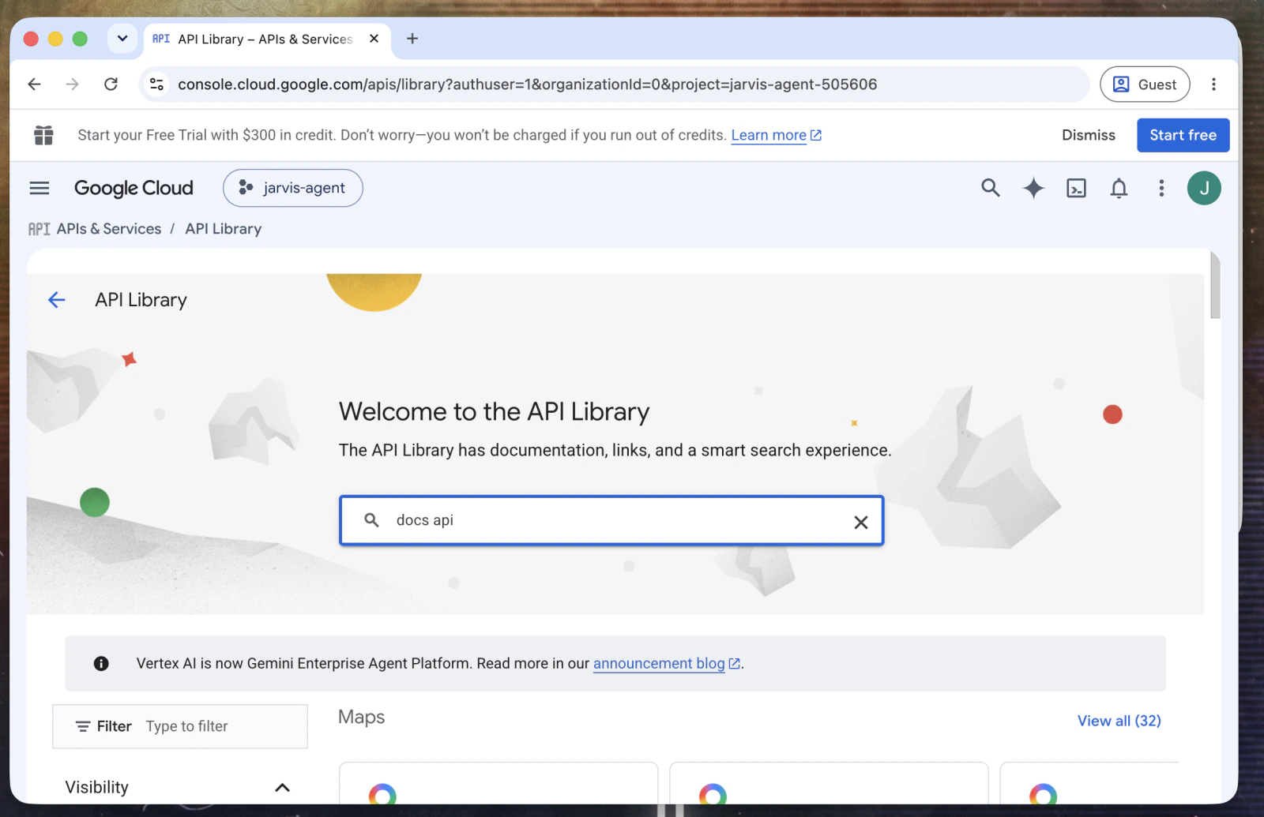Open a new browser tab
This screenshot has height=817, width=1264.
[412, 39]
